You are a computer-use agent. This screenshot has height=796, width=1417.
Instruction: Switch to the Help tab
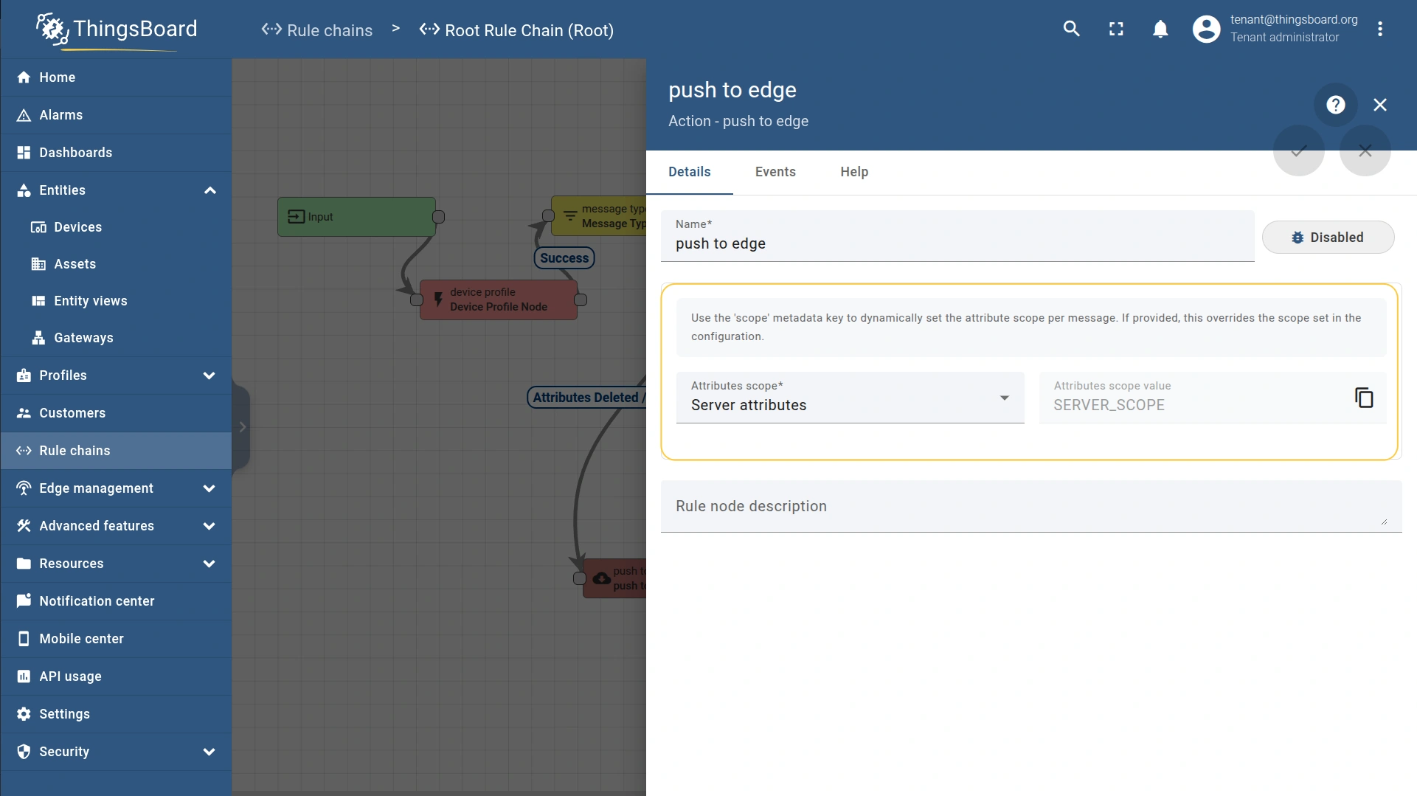(853, 172)
